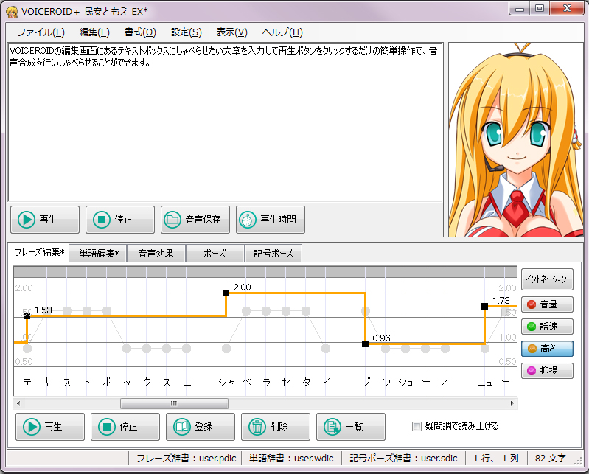Switch to the 記号ポーズ tab
Viewport: 589px width, 474px height.
[273, 254]
